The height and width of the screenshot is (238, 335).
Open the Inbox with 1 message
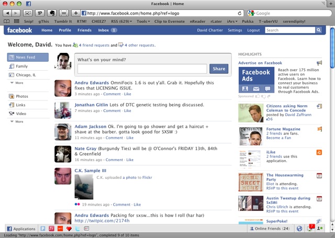pyautogui.click(x=107, y=30)
